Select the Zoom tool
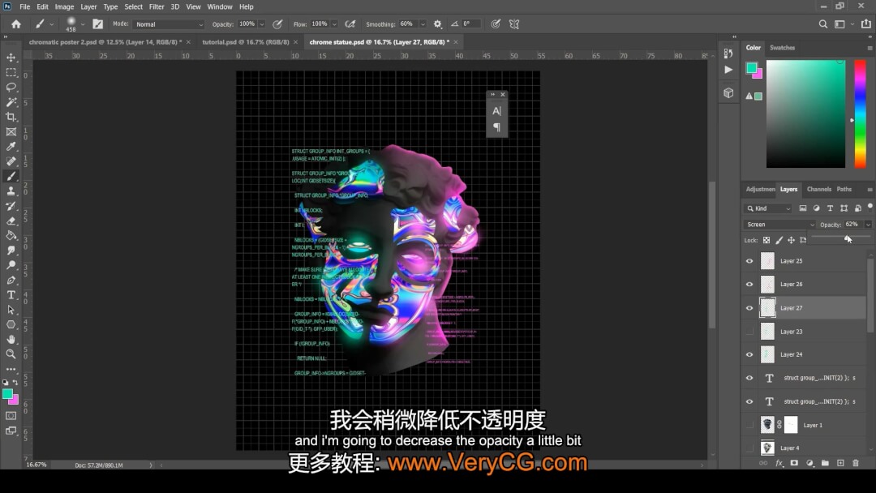876x493 pixels. (x=11, y=354)
